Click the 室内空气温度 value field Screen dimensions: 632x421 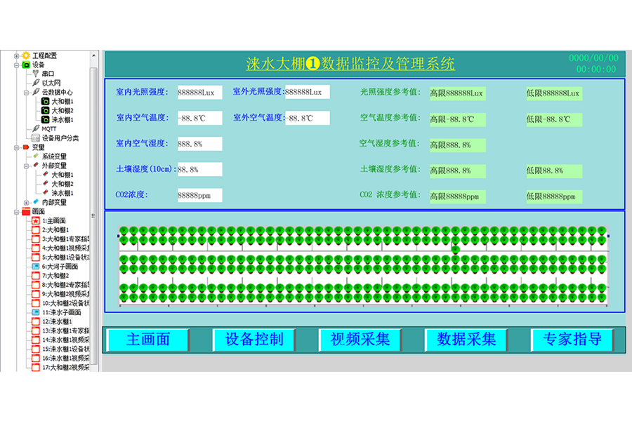(x=199, y=118)
